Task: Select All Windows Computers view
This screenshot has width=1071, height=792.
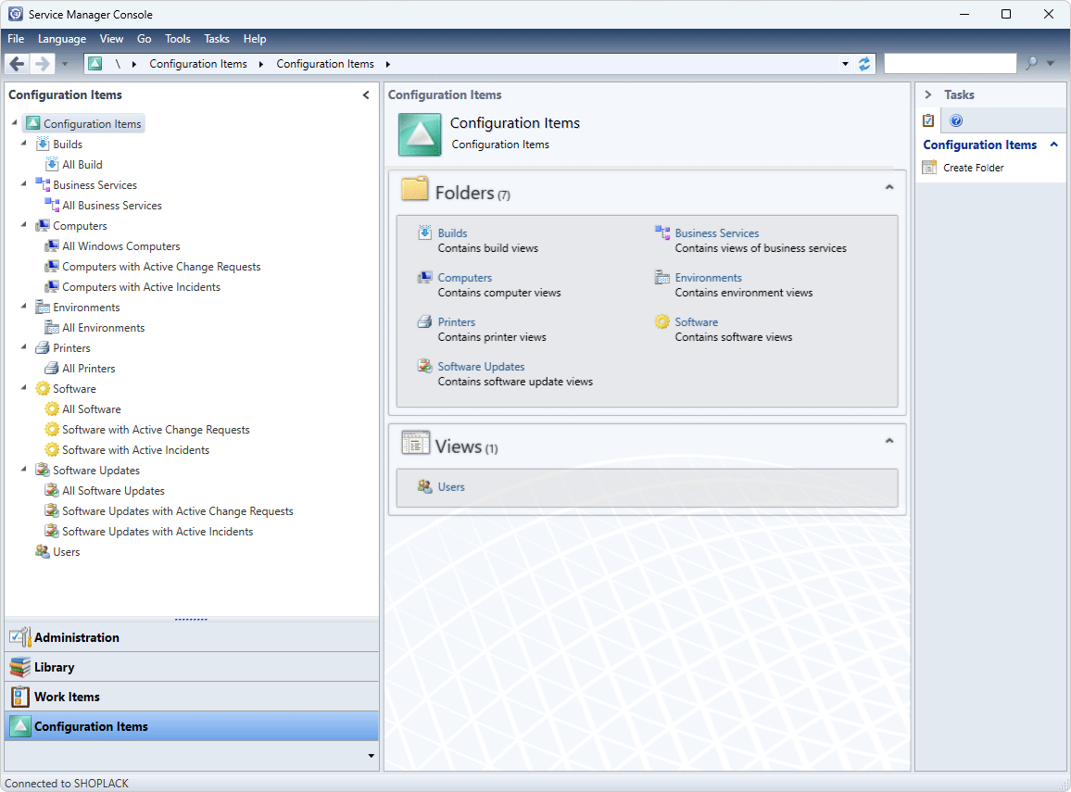Action: click(x=120, y=246)
